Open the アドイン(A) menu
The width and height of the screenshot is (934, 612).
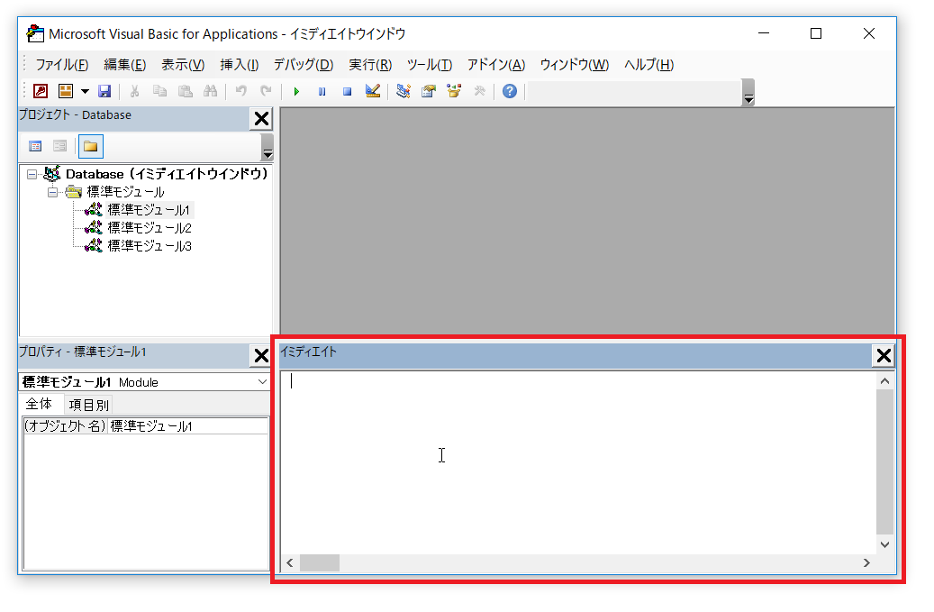495,64
